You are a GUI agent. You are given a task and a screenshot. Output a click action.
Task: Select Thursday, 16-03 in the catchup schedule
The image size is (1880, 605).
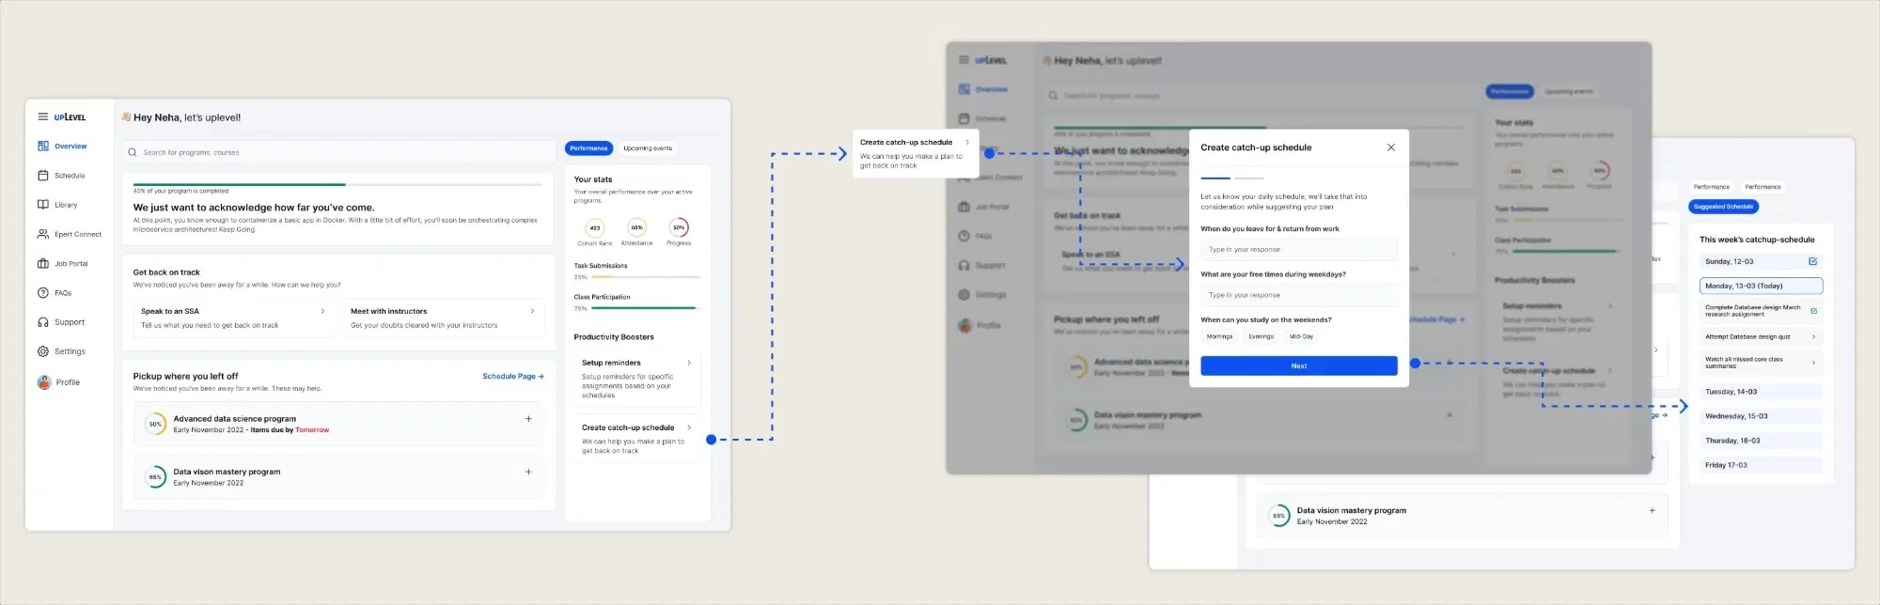(x=1762, y=441)
